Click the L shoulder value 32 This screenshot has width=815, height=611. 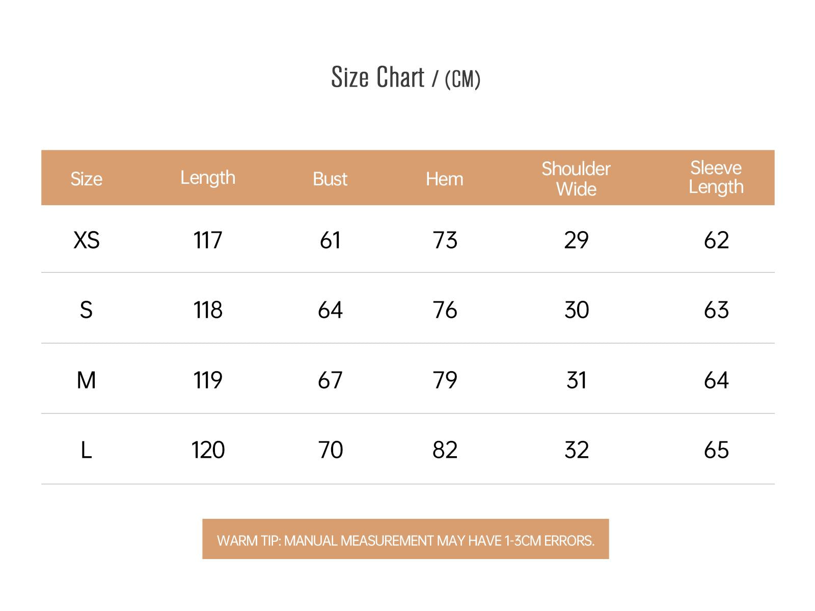[577, 450]
